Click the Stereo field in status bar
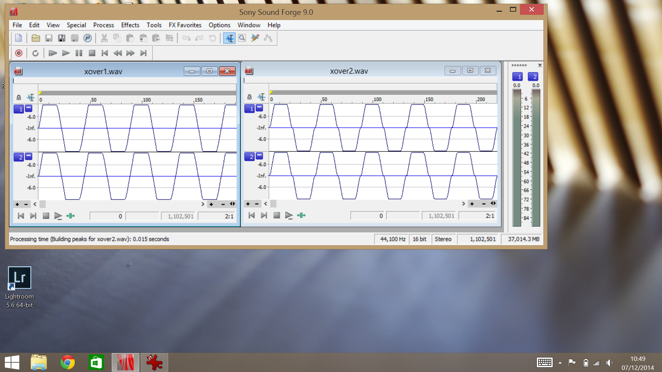This screenshot has width=662, height=372. [x=443, y=239]
